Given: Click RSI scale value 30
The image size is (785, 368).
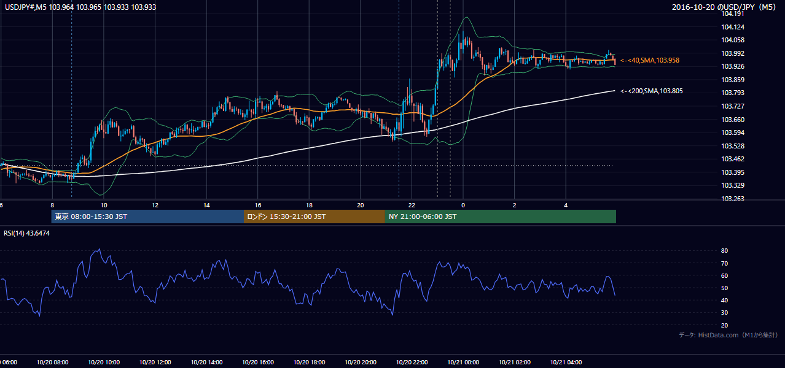Looking at the screenshot, I should coord(724,313).
